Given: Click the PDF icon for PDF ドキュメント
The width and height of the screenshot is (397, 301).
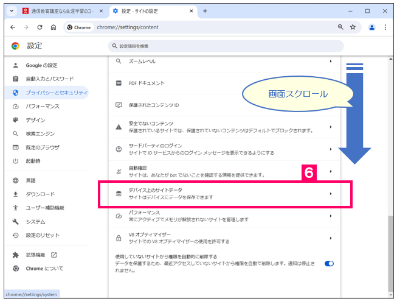Looking at the screenshot, I should pos(119,83).
